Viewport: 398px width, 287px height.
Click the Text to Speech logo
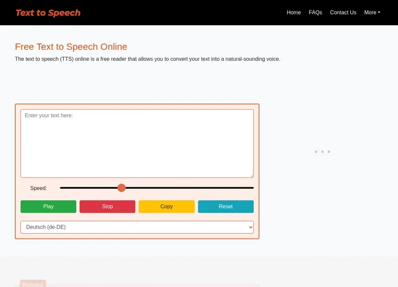click(x=48, y=12)
